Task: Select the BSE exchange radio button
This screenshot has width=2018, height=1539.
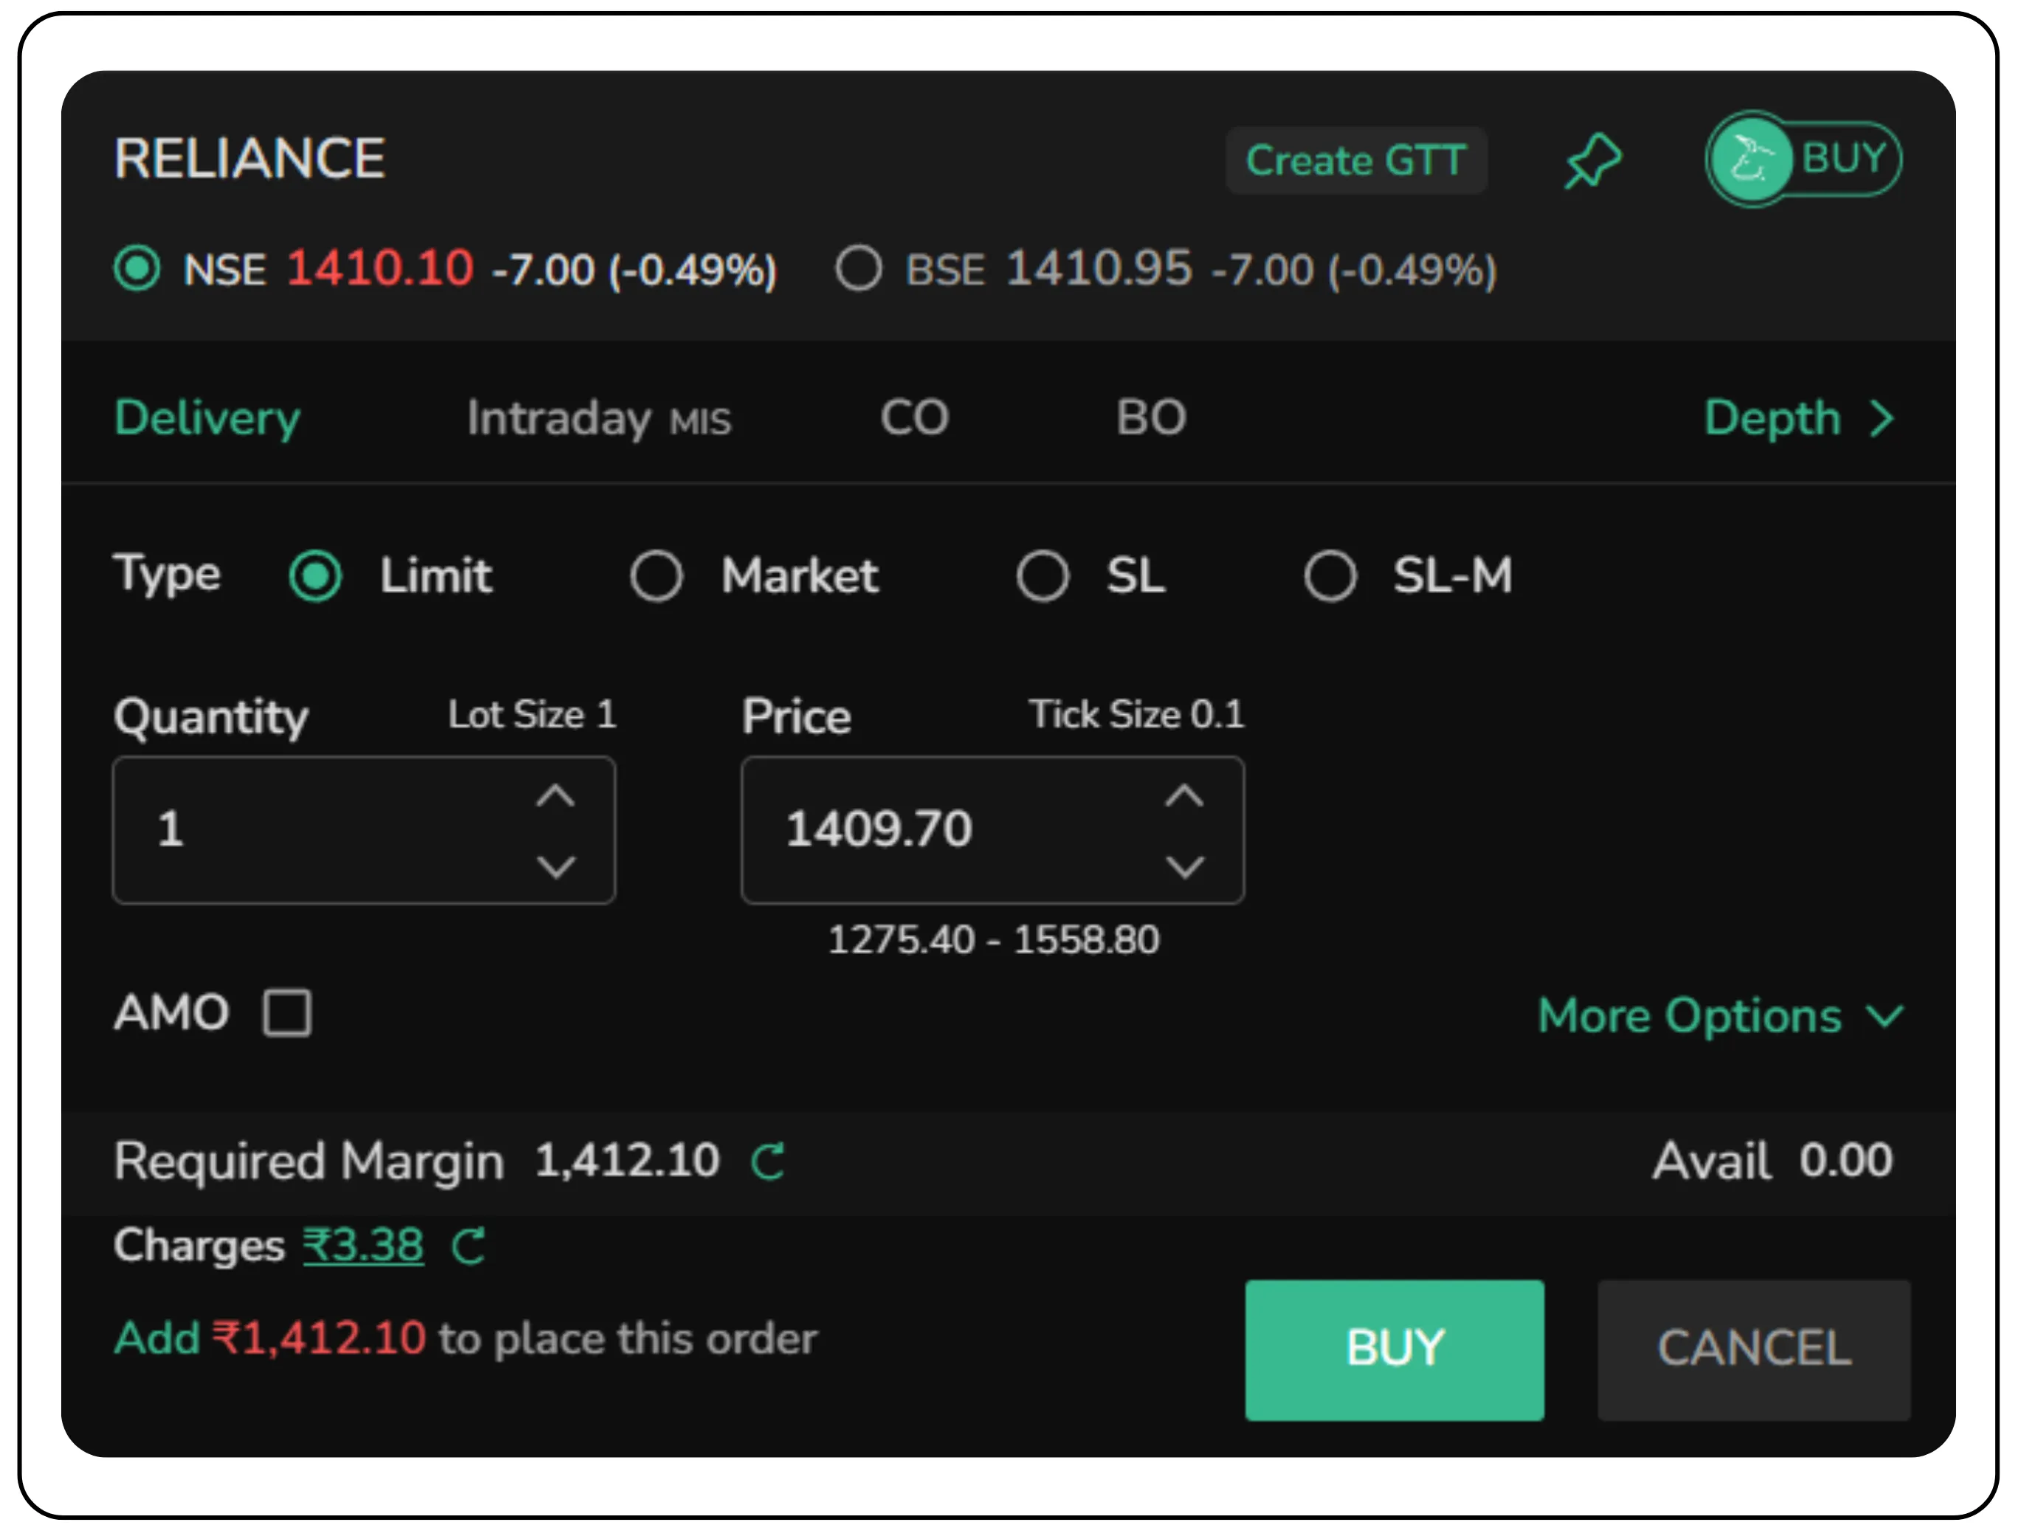Action: click(858, 268)
